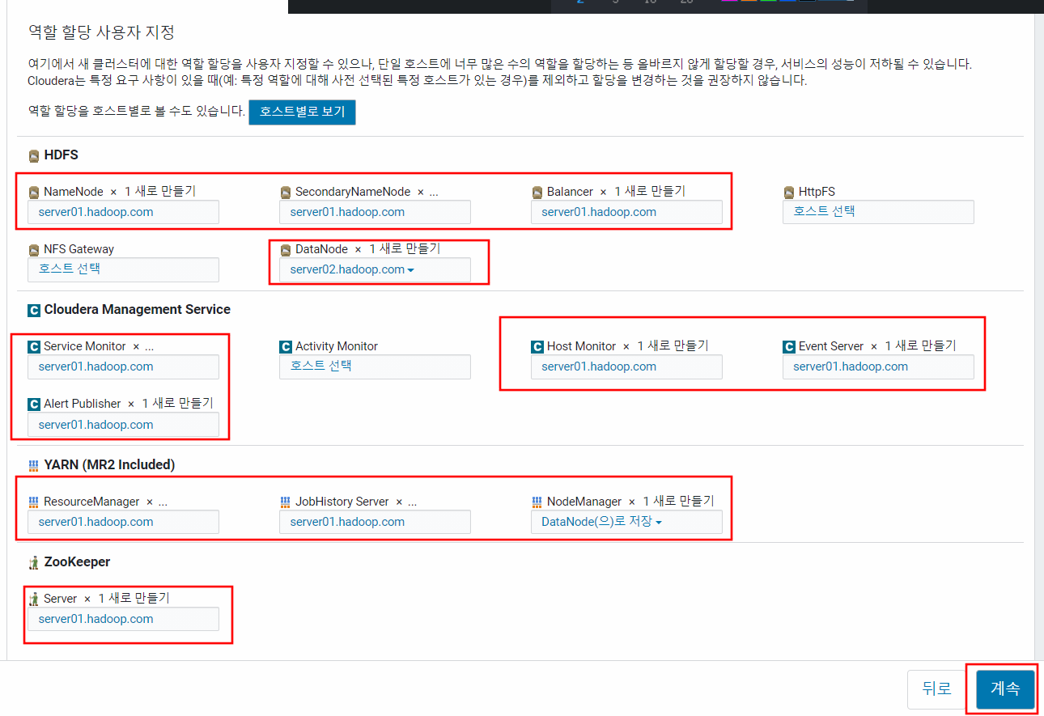Screen dimensions: 1044x716
Task: Click the SecondaryNameNode role icon
Action: point(286,193)
